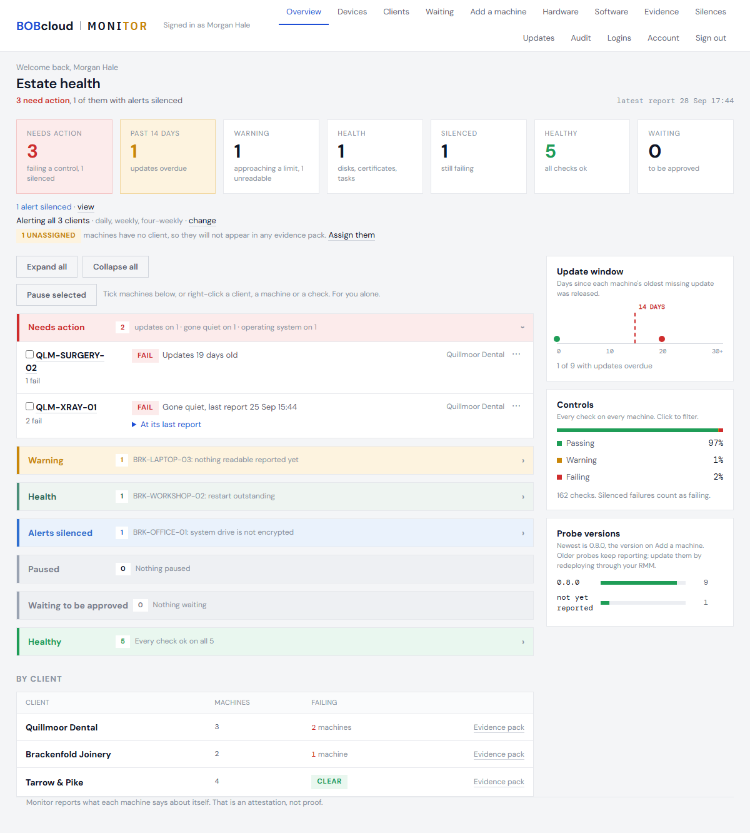
Task: Tick the QLM-SURGERY-02 checkbox
Action: tap(29, 355)
